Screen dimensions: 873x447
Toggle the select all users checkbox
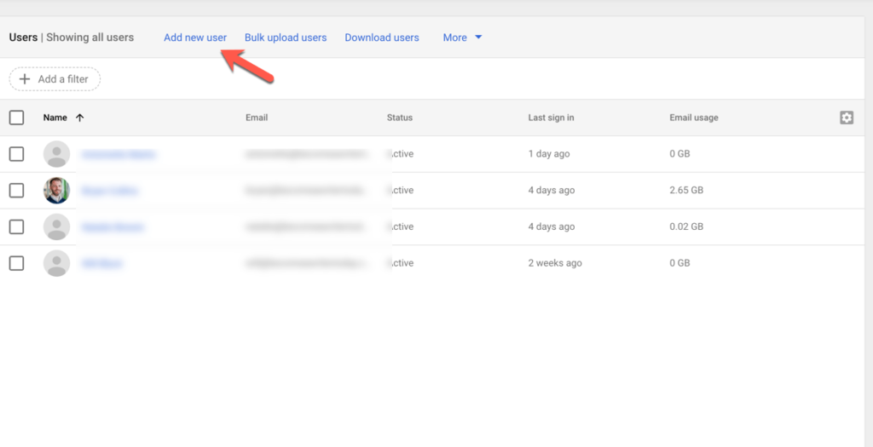tap(16, 117)
